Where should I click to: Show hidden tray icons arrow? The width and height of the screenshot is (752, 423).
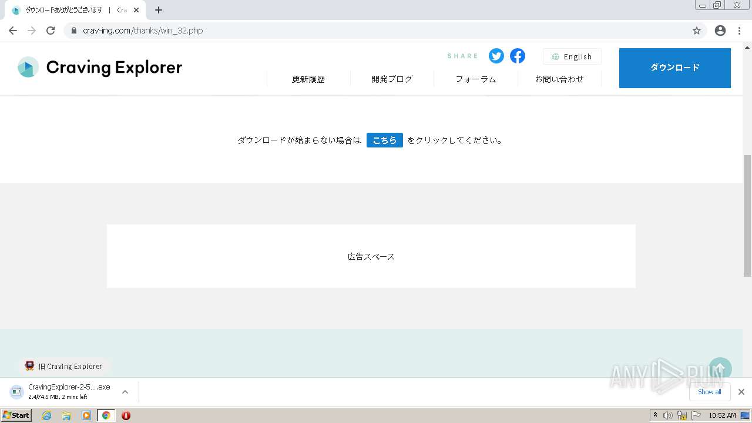(x=655, y=415)
